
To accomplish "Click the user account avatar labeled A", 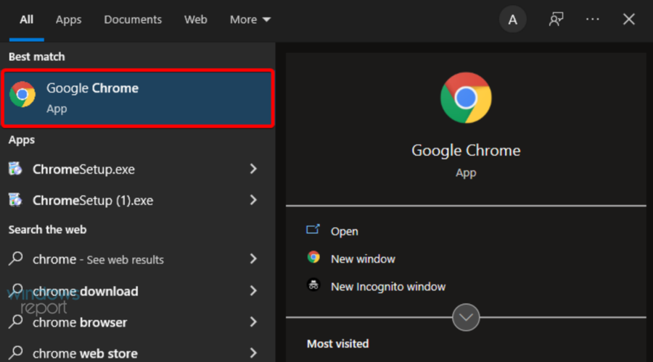I will [x=513, y=19].
